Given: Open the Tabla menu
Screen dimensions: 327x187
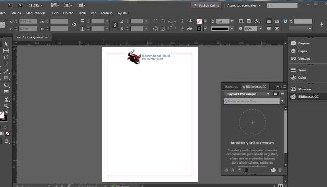Looking at the screenshot, I should click(82, 13).
